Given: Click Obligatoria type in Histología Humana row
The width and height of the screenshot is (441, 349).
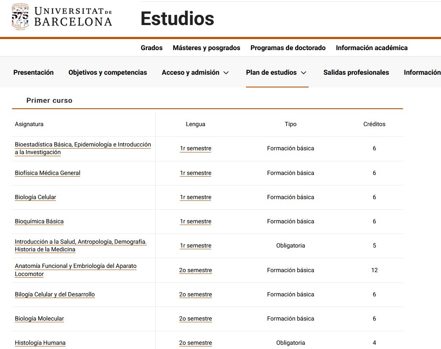Looking at the screenshot, I should tap(290, 343).
